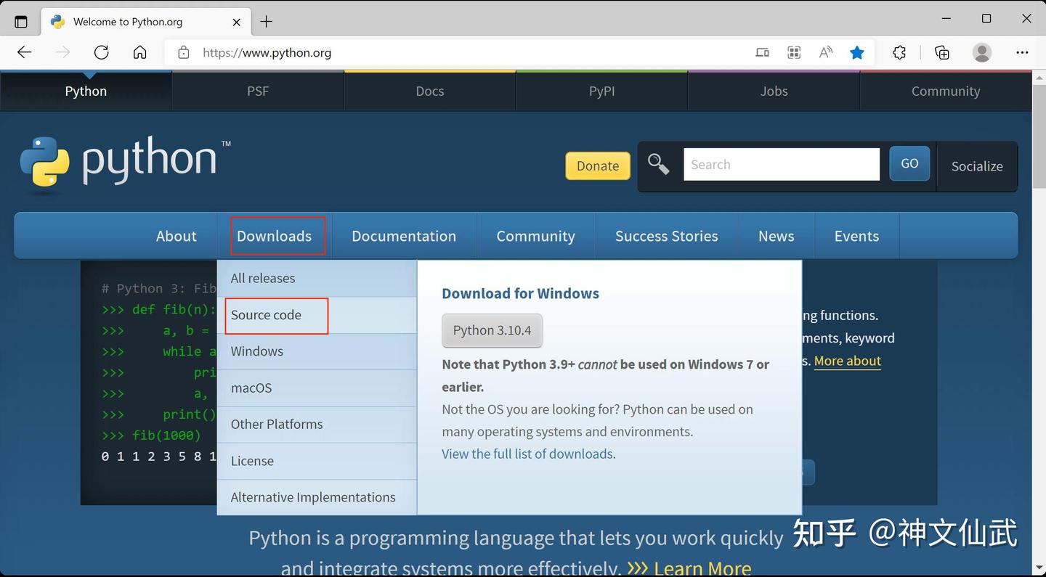Download Python 3.10.4 for Windows
Viewport: 1046px width, 577px height.
pos(492,330)
